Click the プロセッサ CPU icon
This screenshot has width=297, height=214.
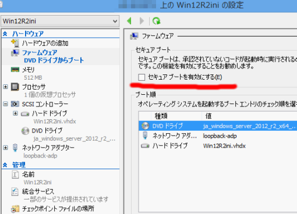pyautogui.click(x=15, y=87)
